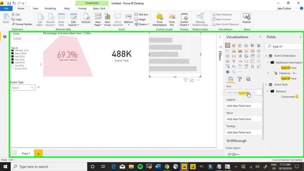Open the ellipsis for more custom visuals
Image resolution: width=304 pixels, height=171 pixels.
[240, 72]
